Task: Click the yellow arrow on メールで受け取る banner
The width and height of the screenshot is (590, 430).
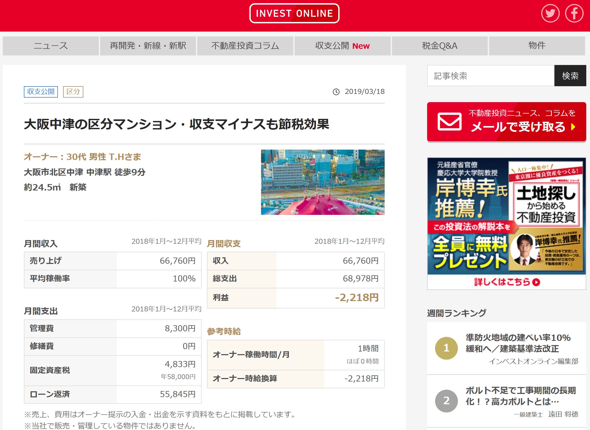Action: point(573,127)
